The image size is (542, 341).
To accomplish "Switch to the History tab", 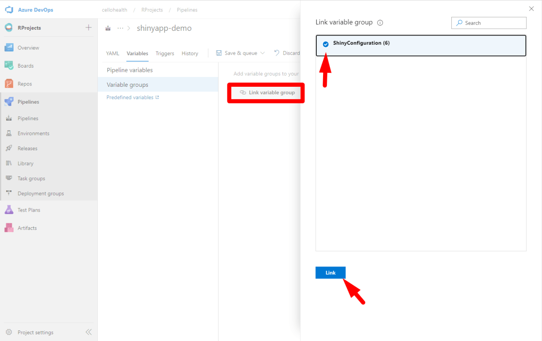I will click(190, 53).
